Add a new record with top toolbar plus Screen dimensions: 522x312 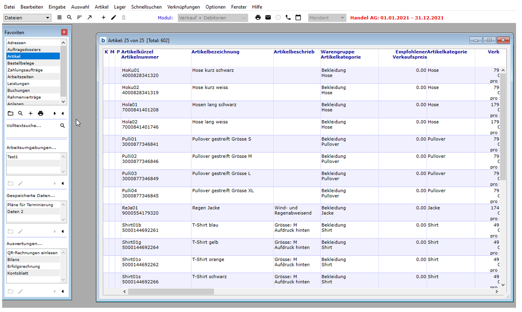click(104, 17)
